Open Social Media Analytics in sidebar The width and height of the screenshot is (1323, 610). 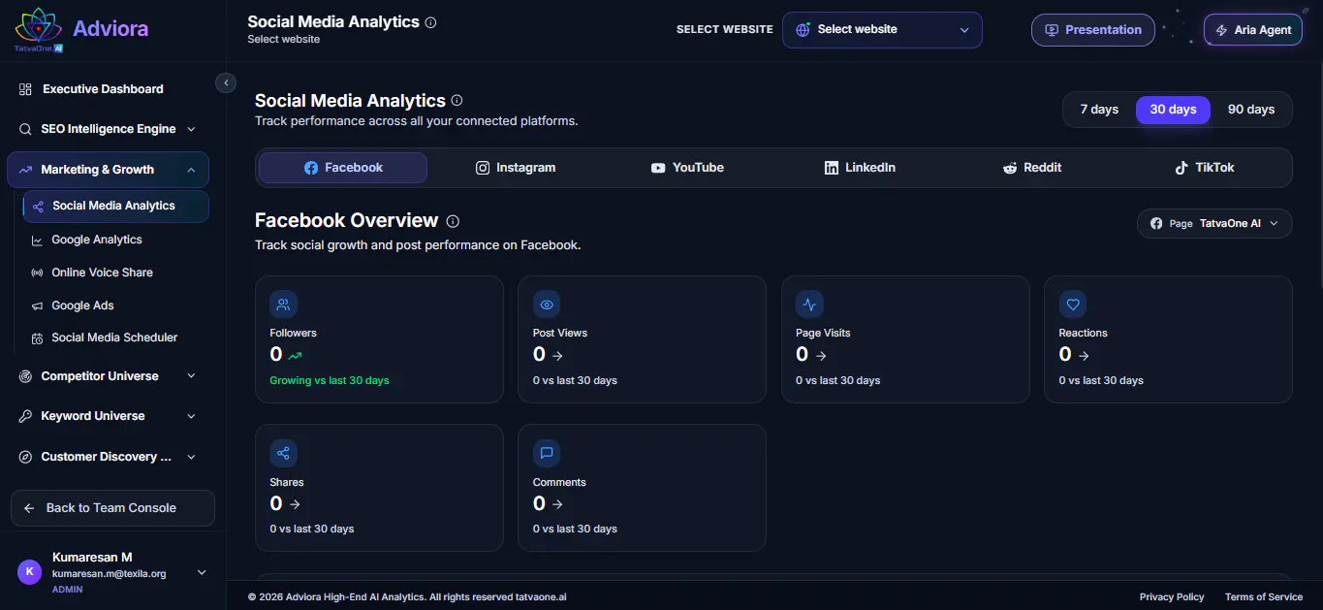(x=115, y=206)
